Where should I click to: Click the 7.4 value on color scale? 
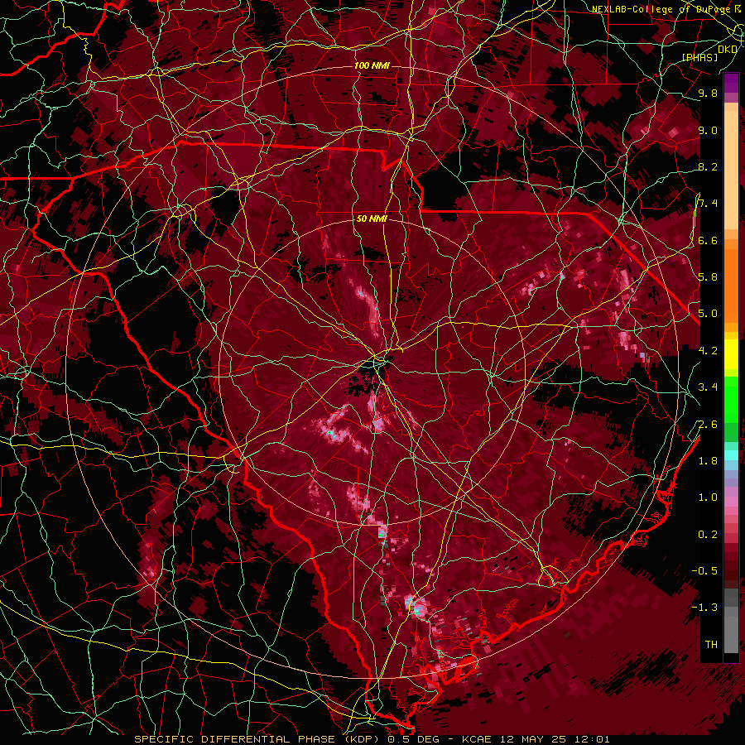click(708, 204)
